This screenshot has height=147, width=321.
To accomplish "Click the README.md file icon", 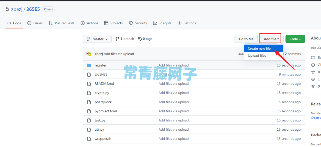I will tap(89, 84).
